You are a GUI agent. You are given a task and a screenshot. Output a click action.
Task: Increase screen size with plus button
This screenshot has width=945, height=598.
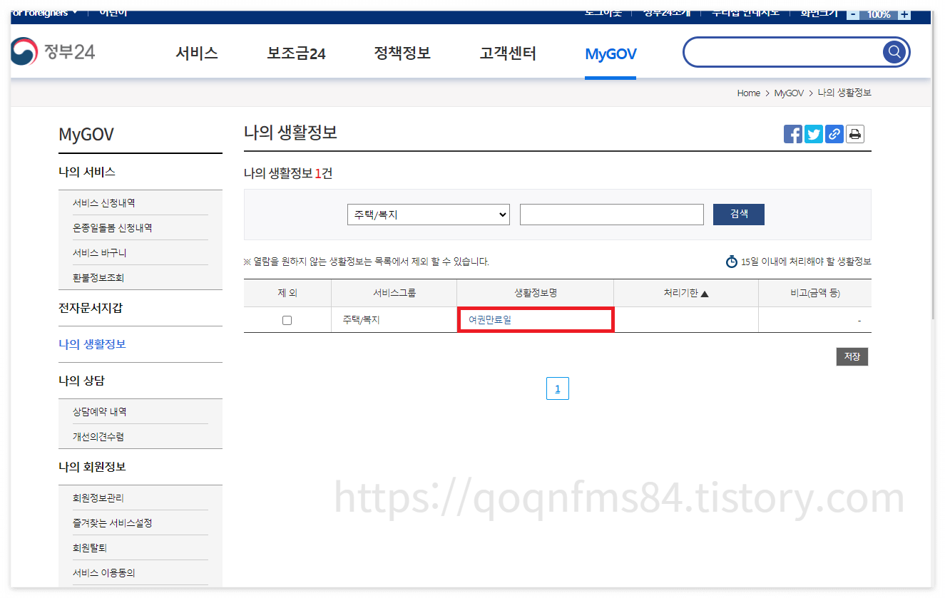pyautogui.click(x=904, y=14)
